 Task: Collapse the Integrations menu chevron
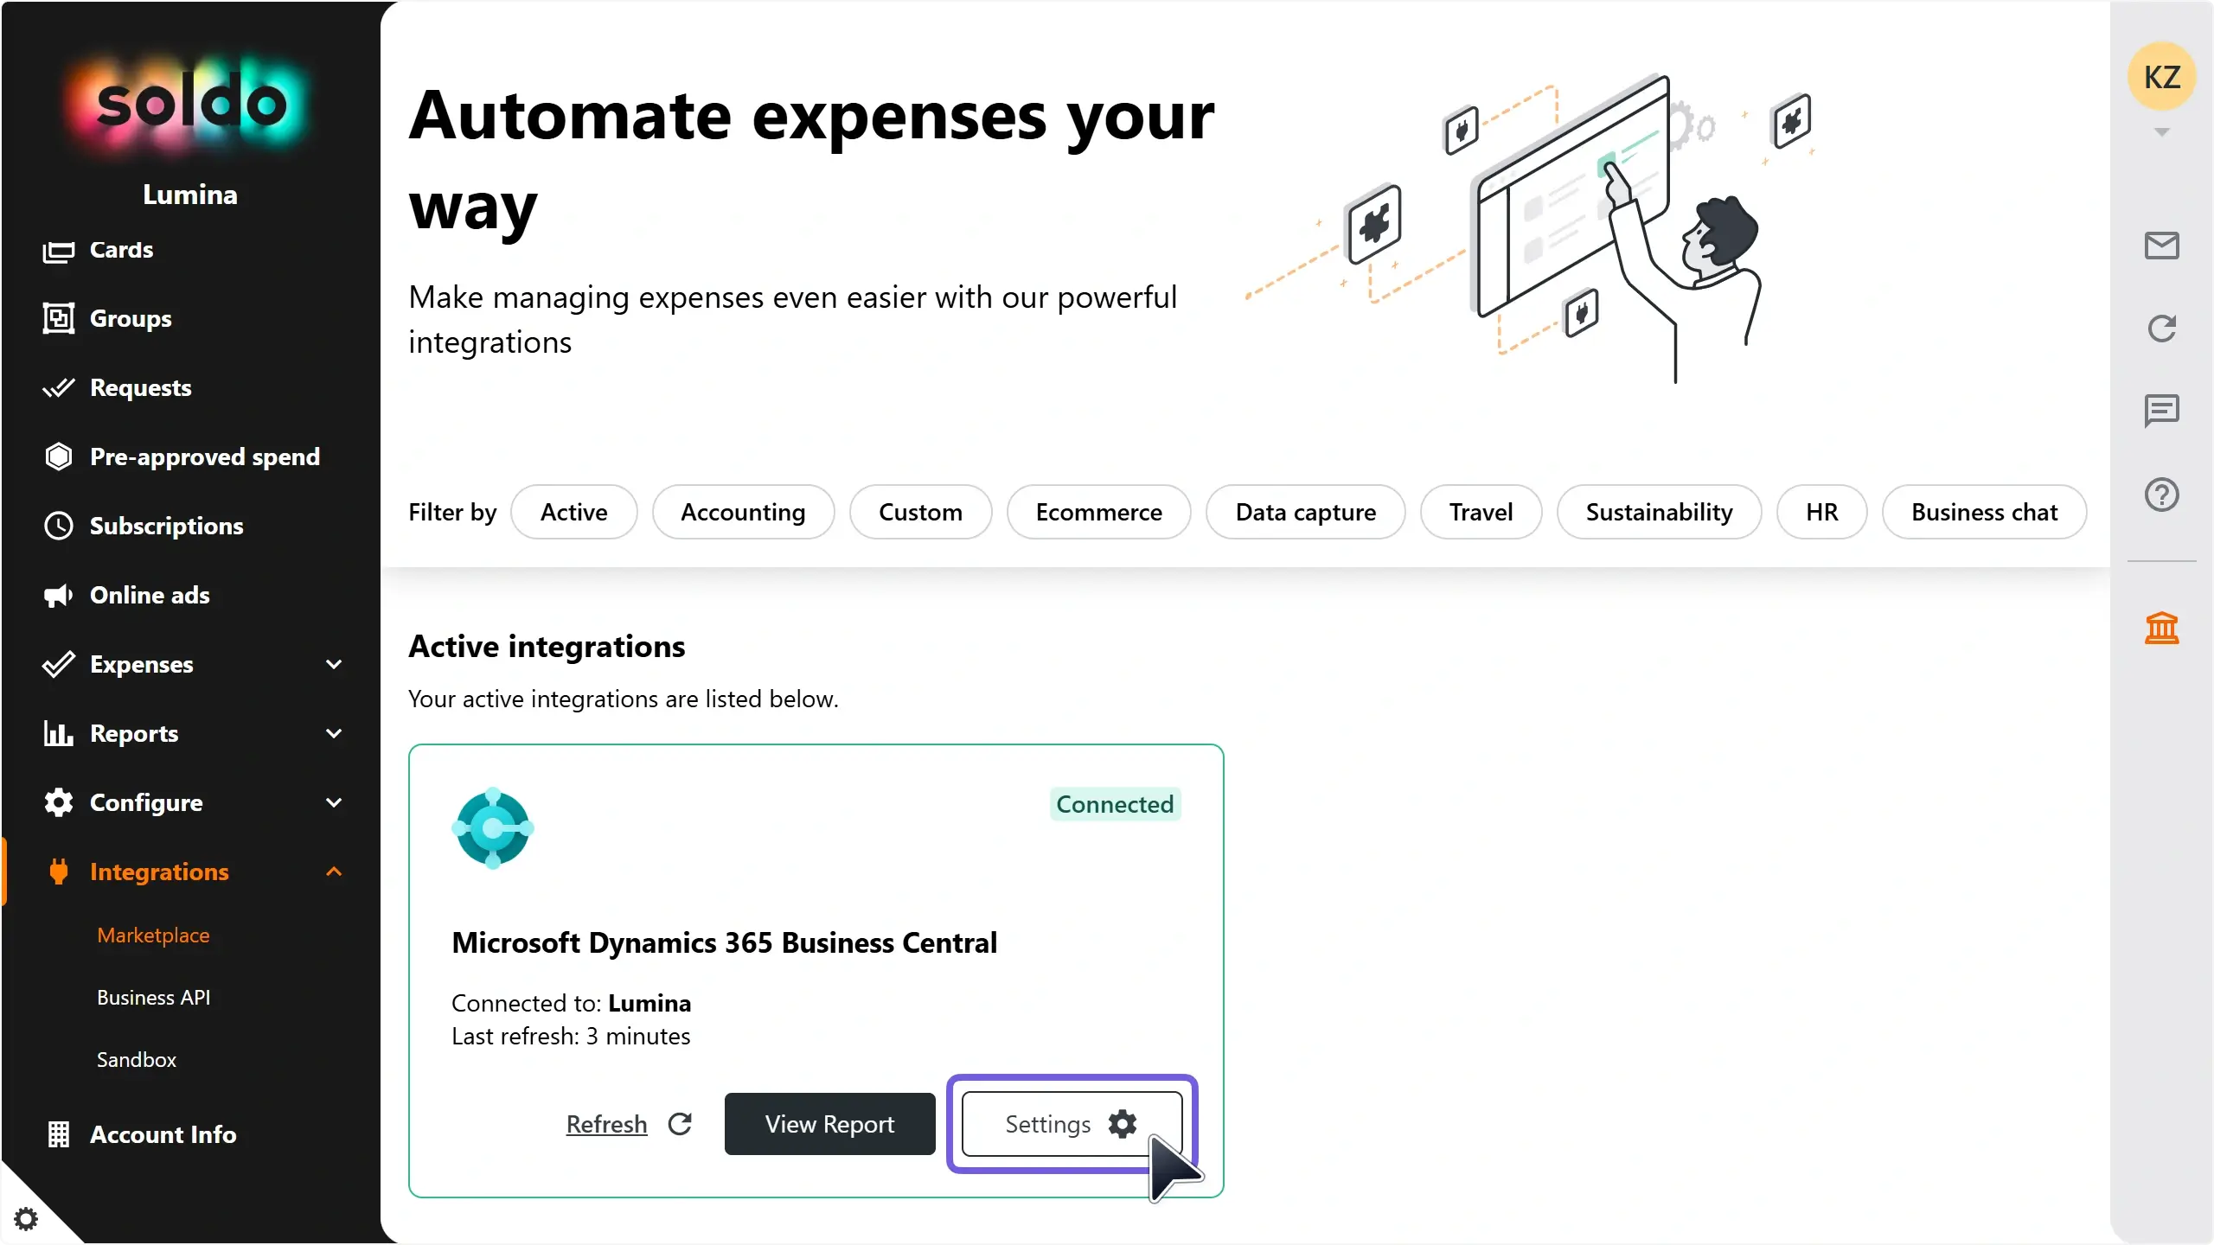[334, 871]
